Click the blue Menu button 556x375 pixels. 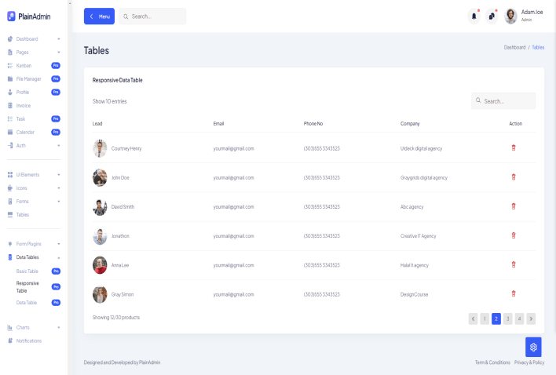coord(99,16)
